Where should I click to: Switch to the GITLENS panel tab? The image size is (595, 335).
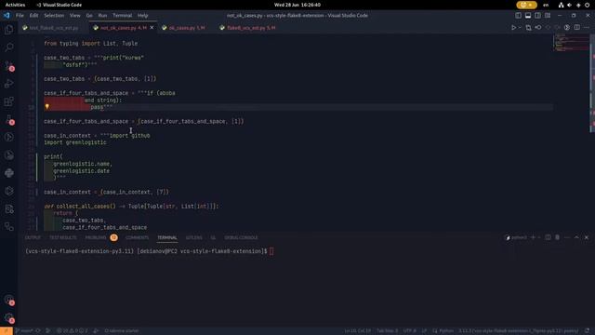pos(194,237)
